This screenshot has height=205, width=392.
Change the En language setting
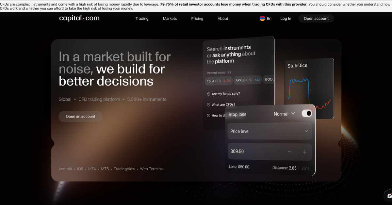tap(269, 19)
